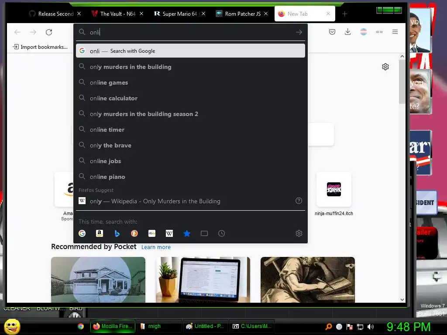Open new tab personalize gear icon
Viewport: 447px width, 335px height.
[385, 67]
